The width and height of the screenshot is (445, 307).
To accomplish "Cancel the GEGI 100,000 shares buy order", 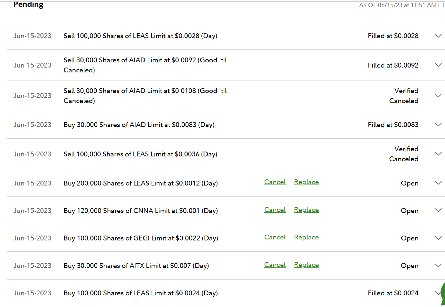I will click(x=275, y=238).
